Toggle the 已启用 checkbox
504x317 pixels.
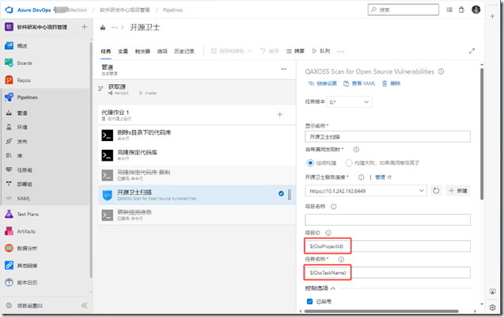tap(310, 302)
